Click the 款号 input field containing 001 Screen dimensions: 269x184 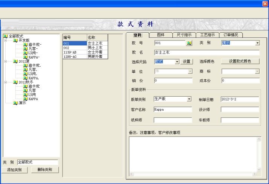[x=170, y=43]
